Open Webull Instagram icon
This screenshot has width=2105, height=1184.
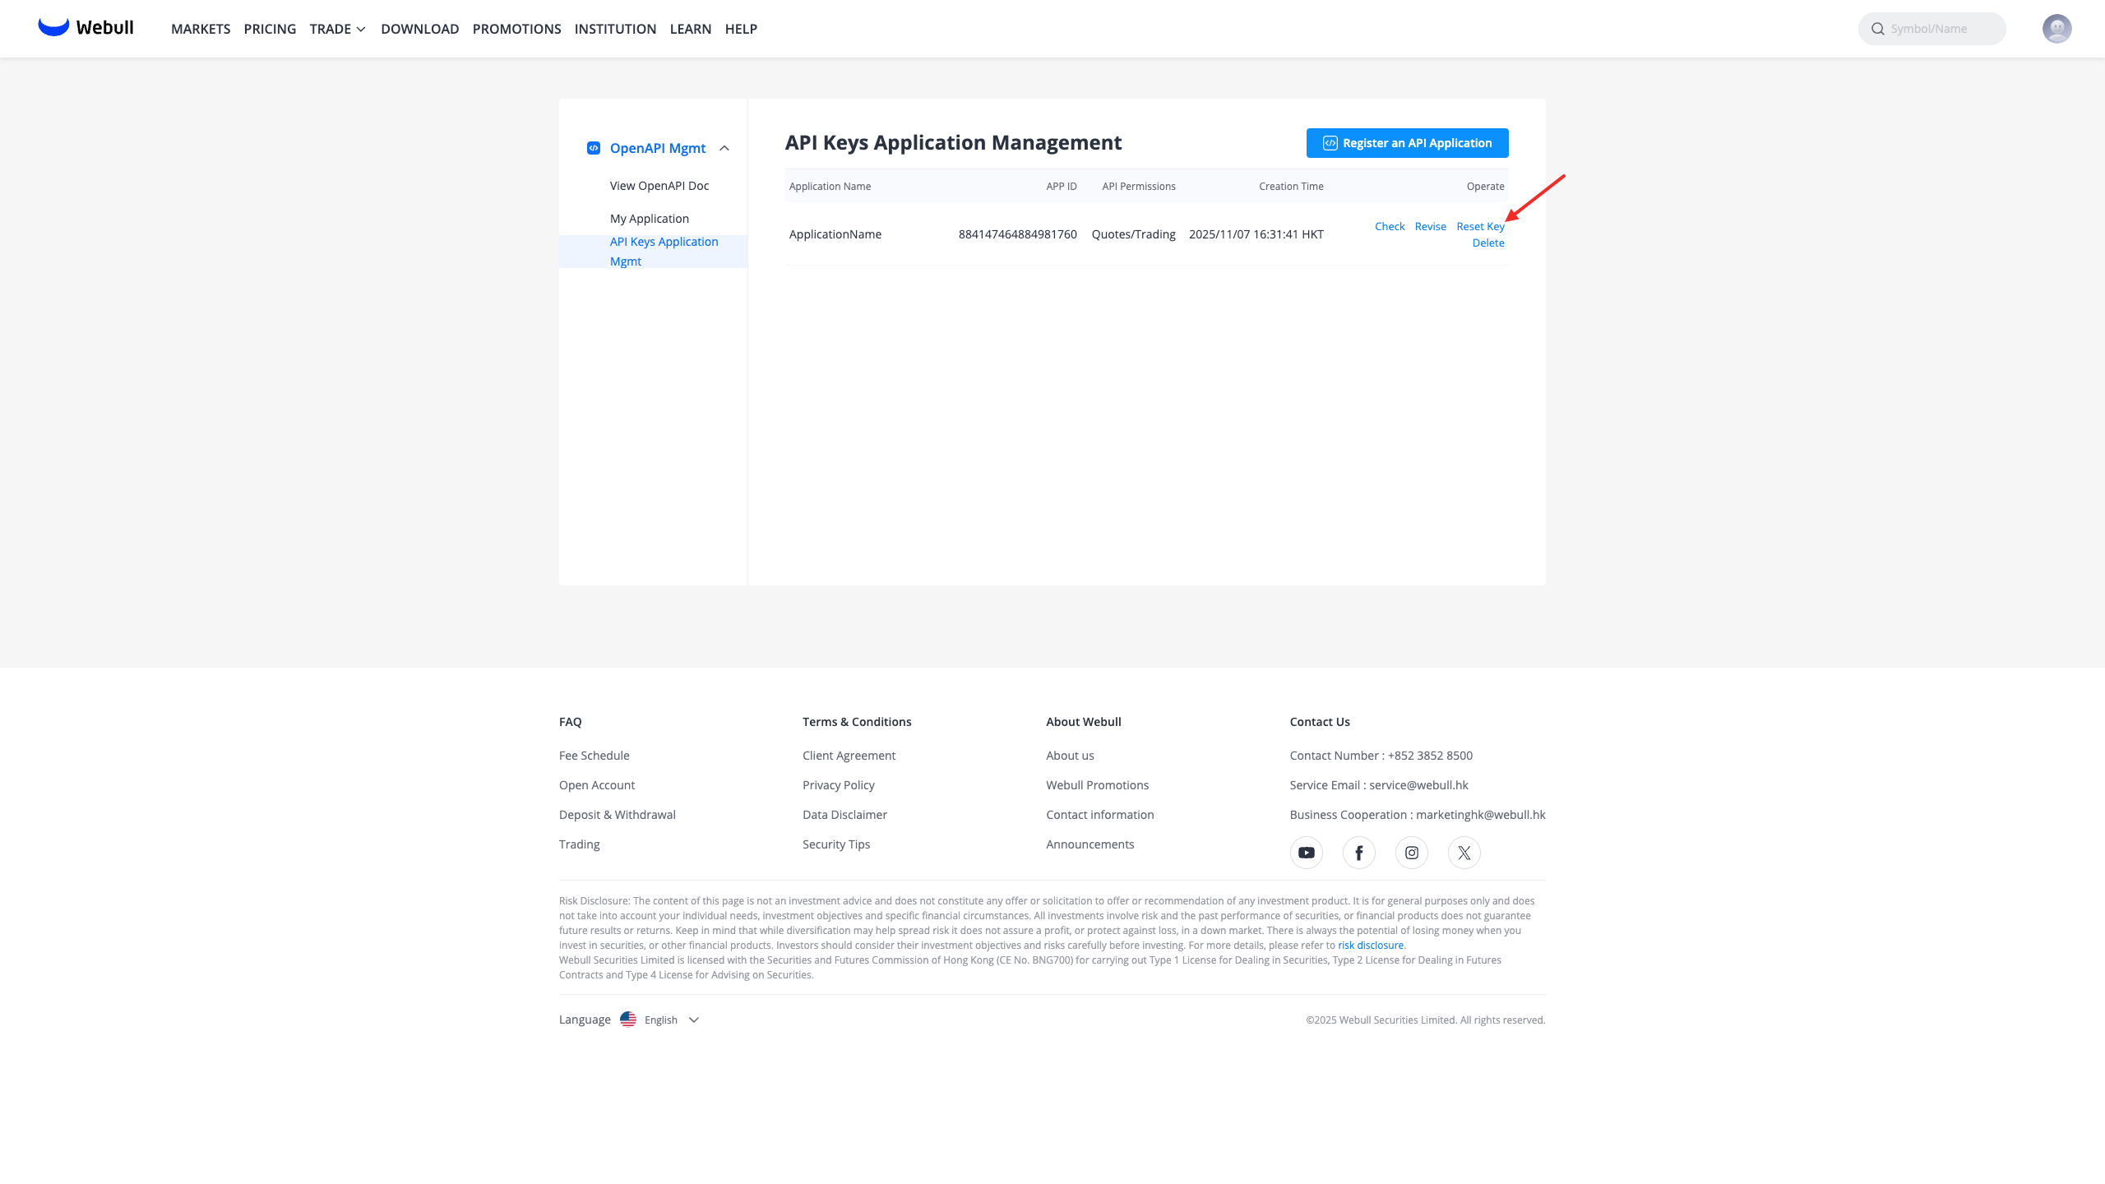pyautogui.click(x=1411, y=853)
